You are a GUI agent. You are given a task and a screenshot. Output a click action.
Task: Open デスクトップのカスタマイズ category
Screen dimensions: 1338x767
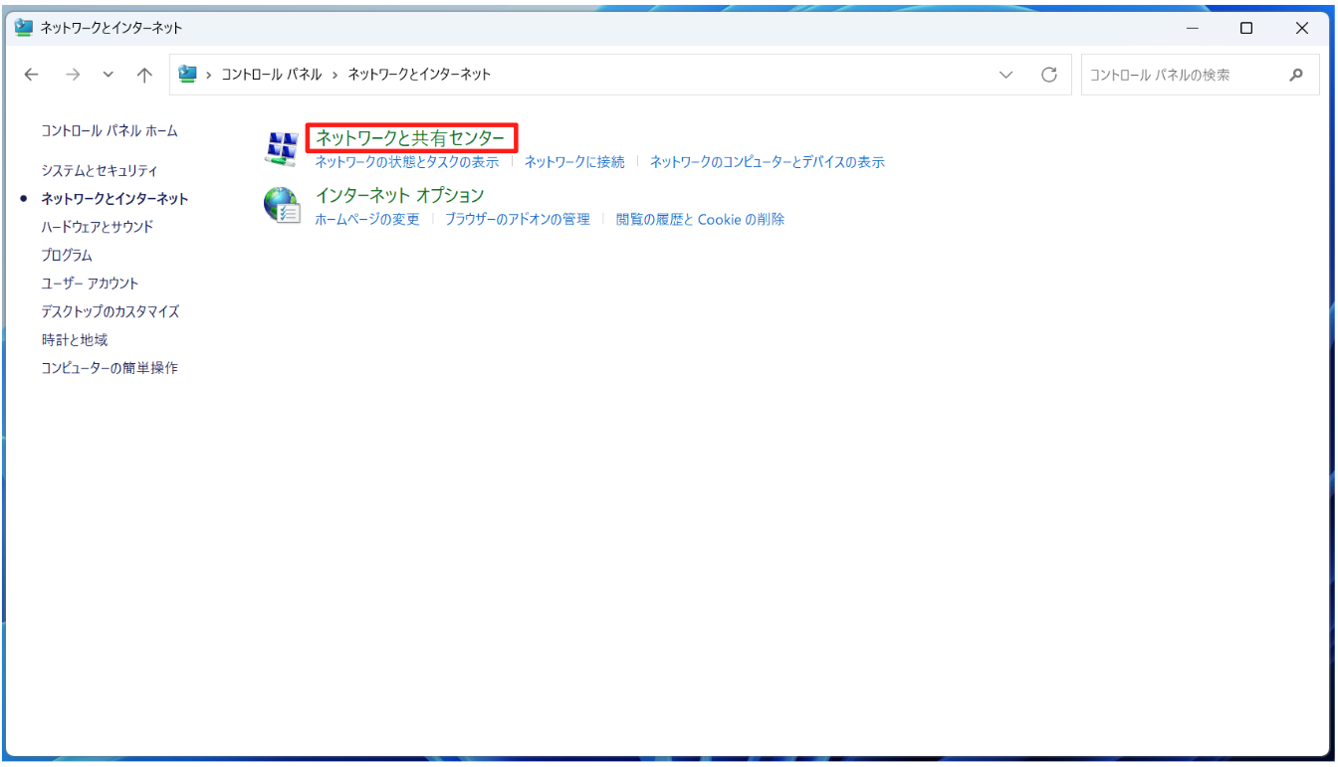[x=111, y=311]
